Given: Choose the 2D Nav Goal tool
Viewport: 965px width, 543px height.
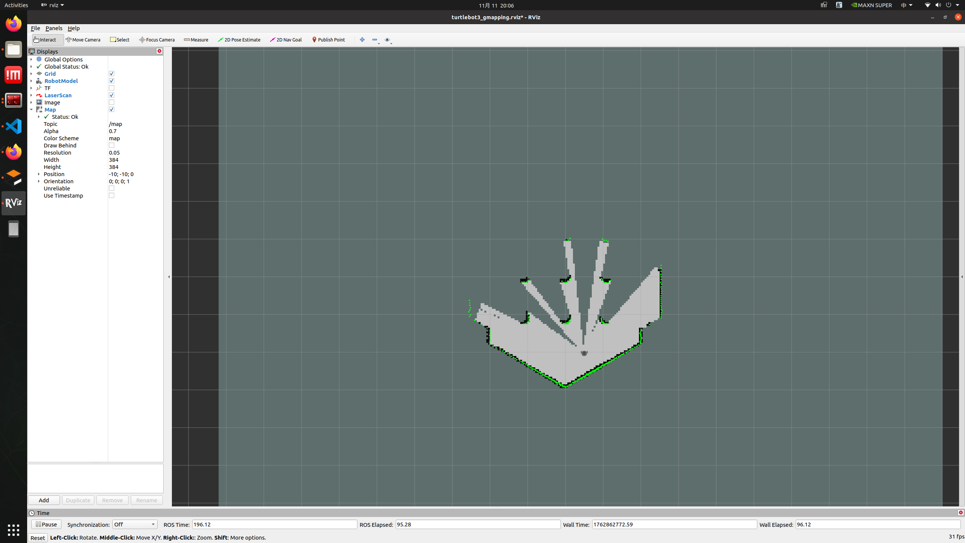Looking at the screenshot, I should tap(286, 40).
